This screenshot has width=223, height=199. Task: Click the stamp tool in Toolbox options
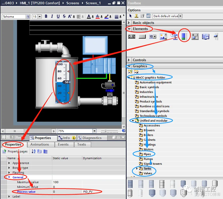click(136, 16)
